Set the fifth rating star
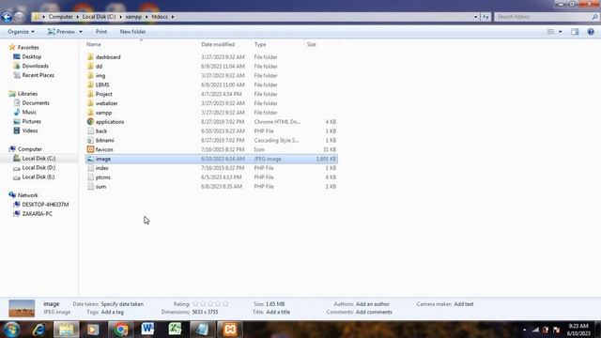 [x=225, y=304]
